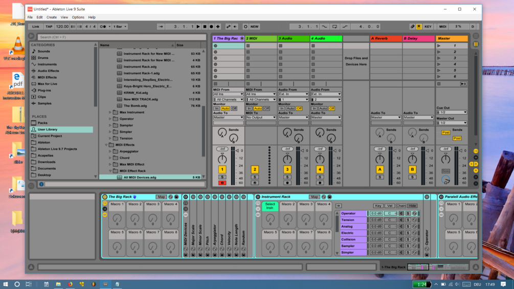This screenshot has height=289, width=514.
Task: Toggle the Key zone editor button
Action: tap(378, 206)
